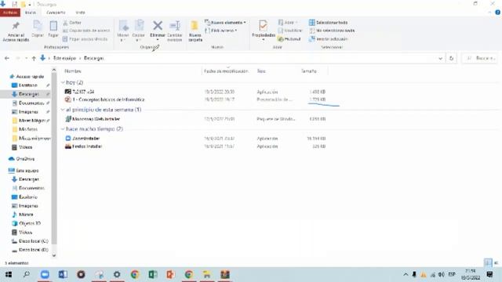Open the Mover a dropdown
This screenshot has height=282, width=502.
point(123,38)
